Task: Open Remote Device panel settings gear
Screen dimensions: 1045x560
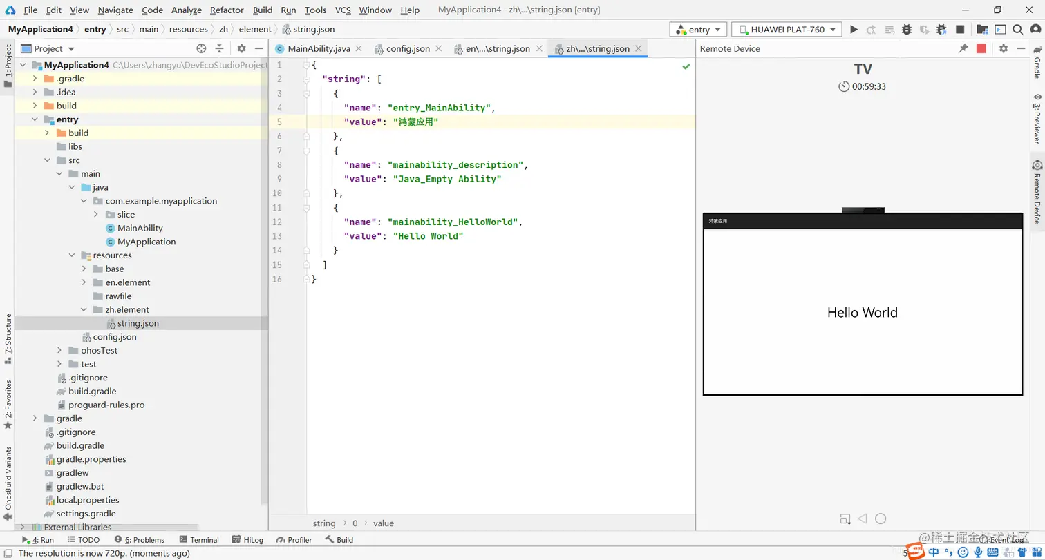Action: coord(1003,48)
